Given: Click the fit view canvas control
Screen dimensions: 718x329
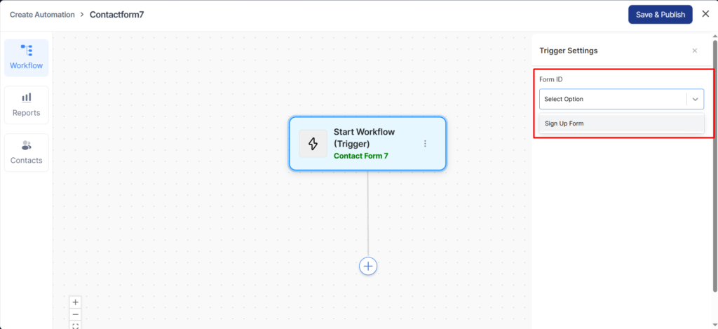Looking at the screenshot, I should click(76, 325).
